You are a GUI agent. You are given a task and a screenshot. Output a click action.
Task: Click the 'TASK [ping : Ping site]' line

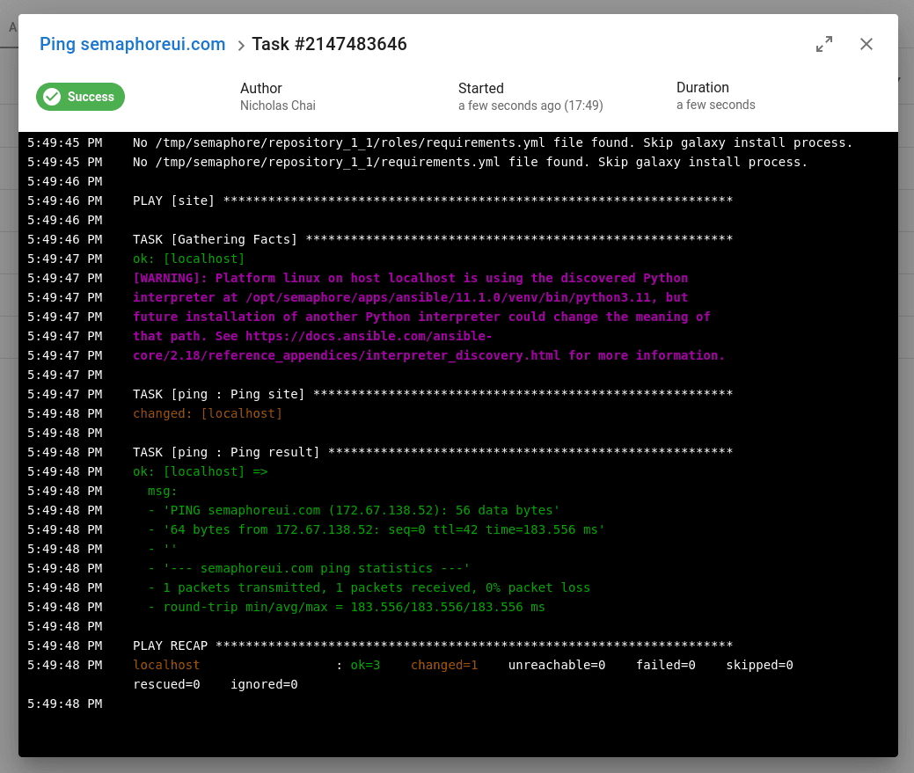(x=433, y=394)
